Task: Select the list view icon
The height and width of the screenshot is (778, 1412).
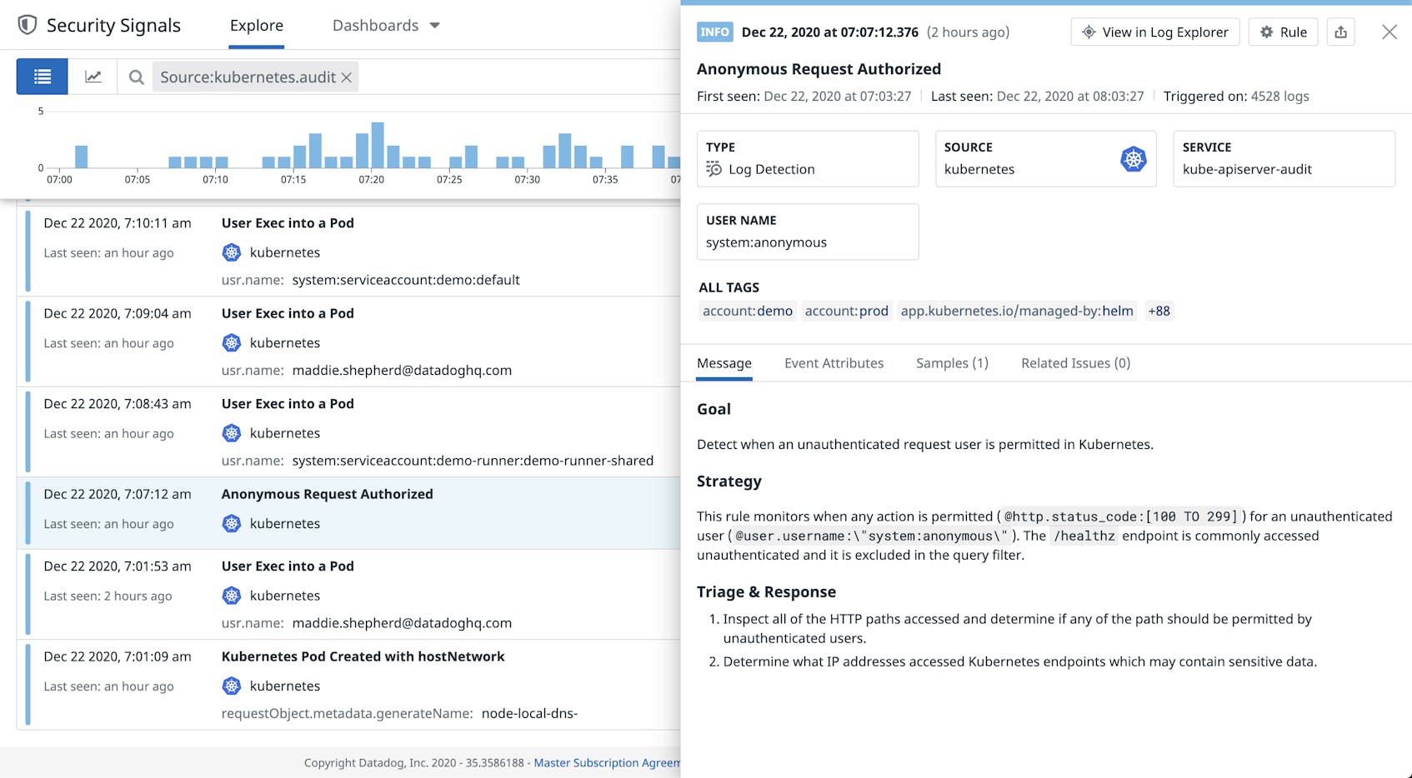Action: tap(41, 76)
